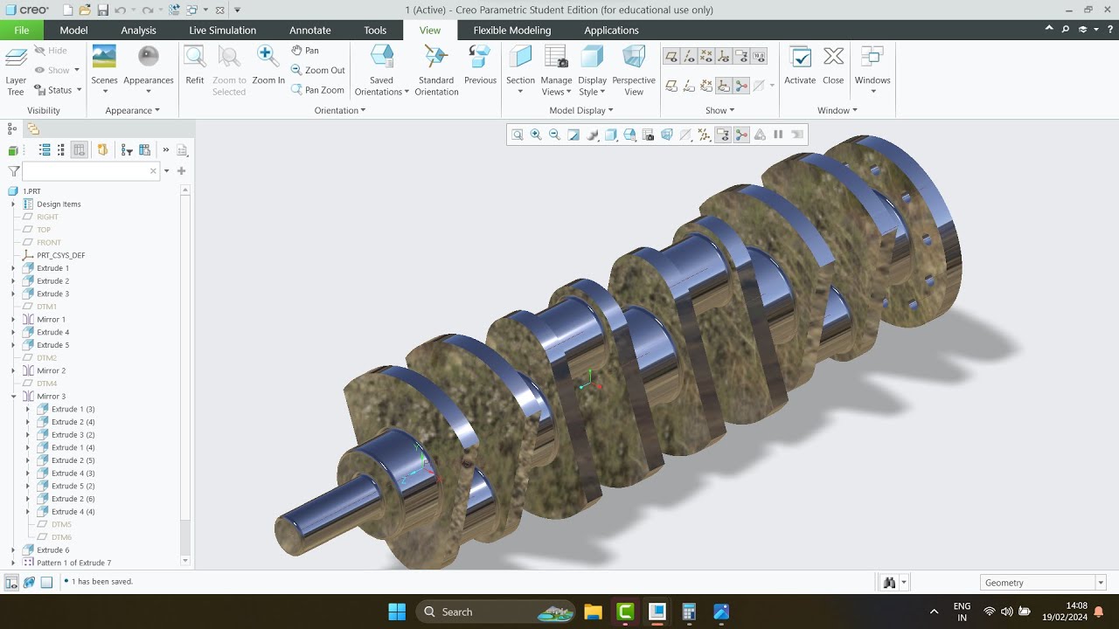
Task: Toggle point display in the Show group
Action: 706,57
